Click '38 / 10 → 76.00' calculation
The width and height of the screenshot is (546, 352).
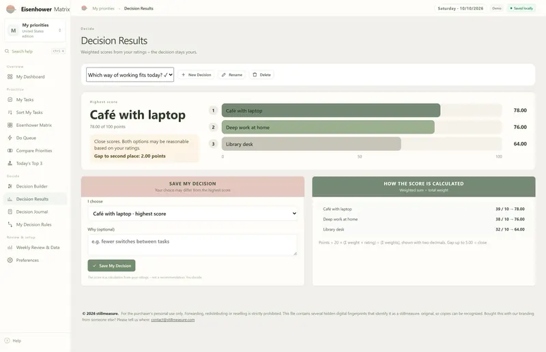click(x=510, y=219)
